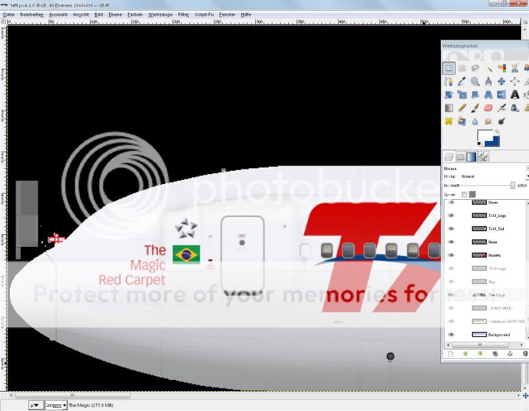Choose the Free Select lasso tool
The width and height of the screenshot is (529, 411).
(x=475, y=68)
